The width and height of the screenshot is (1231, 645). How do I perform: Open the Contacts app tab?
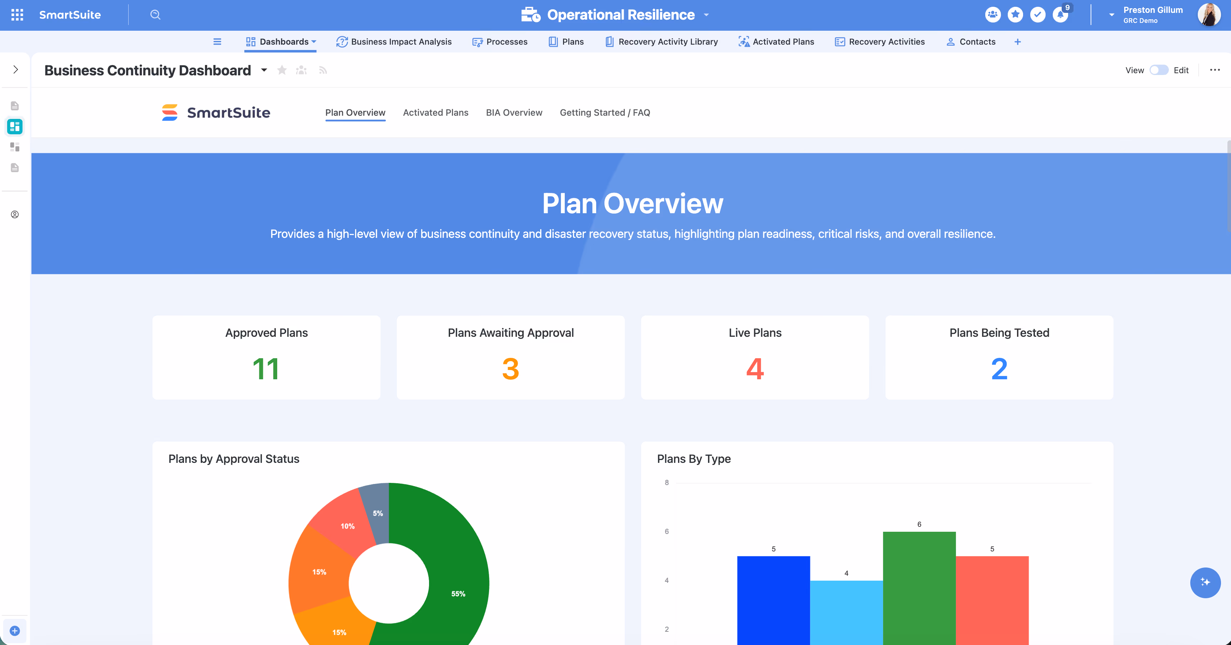pyautogui.click(x=971, y=42)
